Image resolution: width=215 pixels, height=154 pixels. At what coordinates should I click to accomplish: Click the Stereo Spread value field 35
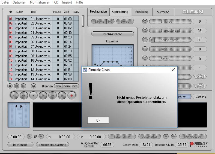click(200, 31)
